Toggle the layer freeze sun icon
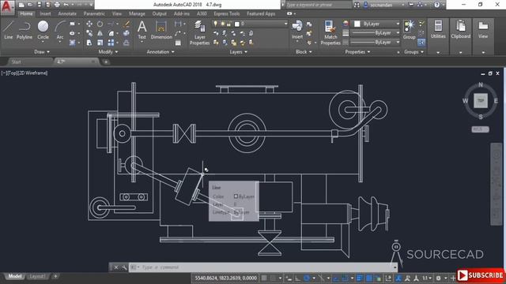 tap(222, 24)
